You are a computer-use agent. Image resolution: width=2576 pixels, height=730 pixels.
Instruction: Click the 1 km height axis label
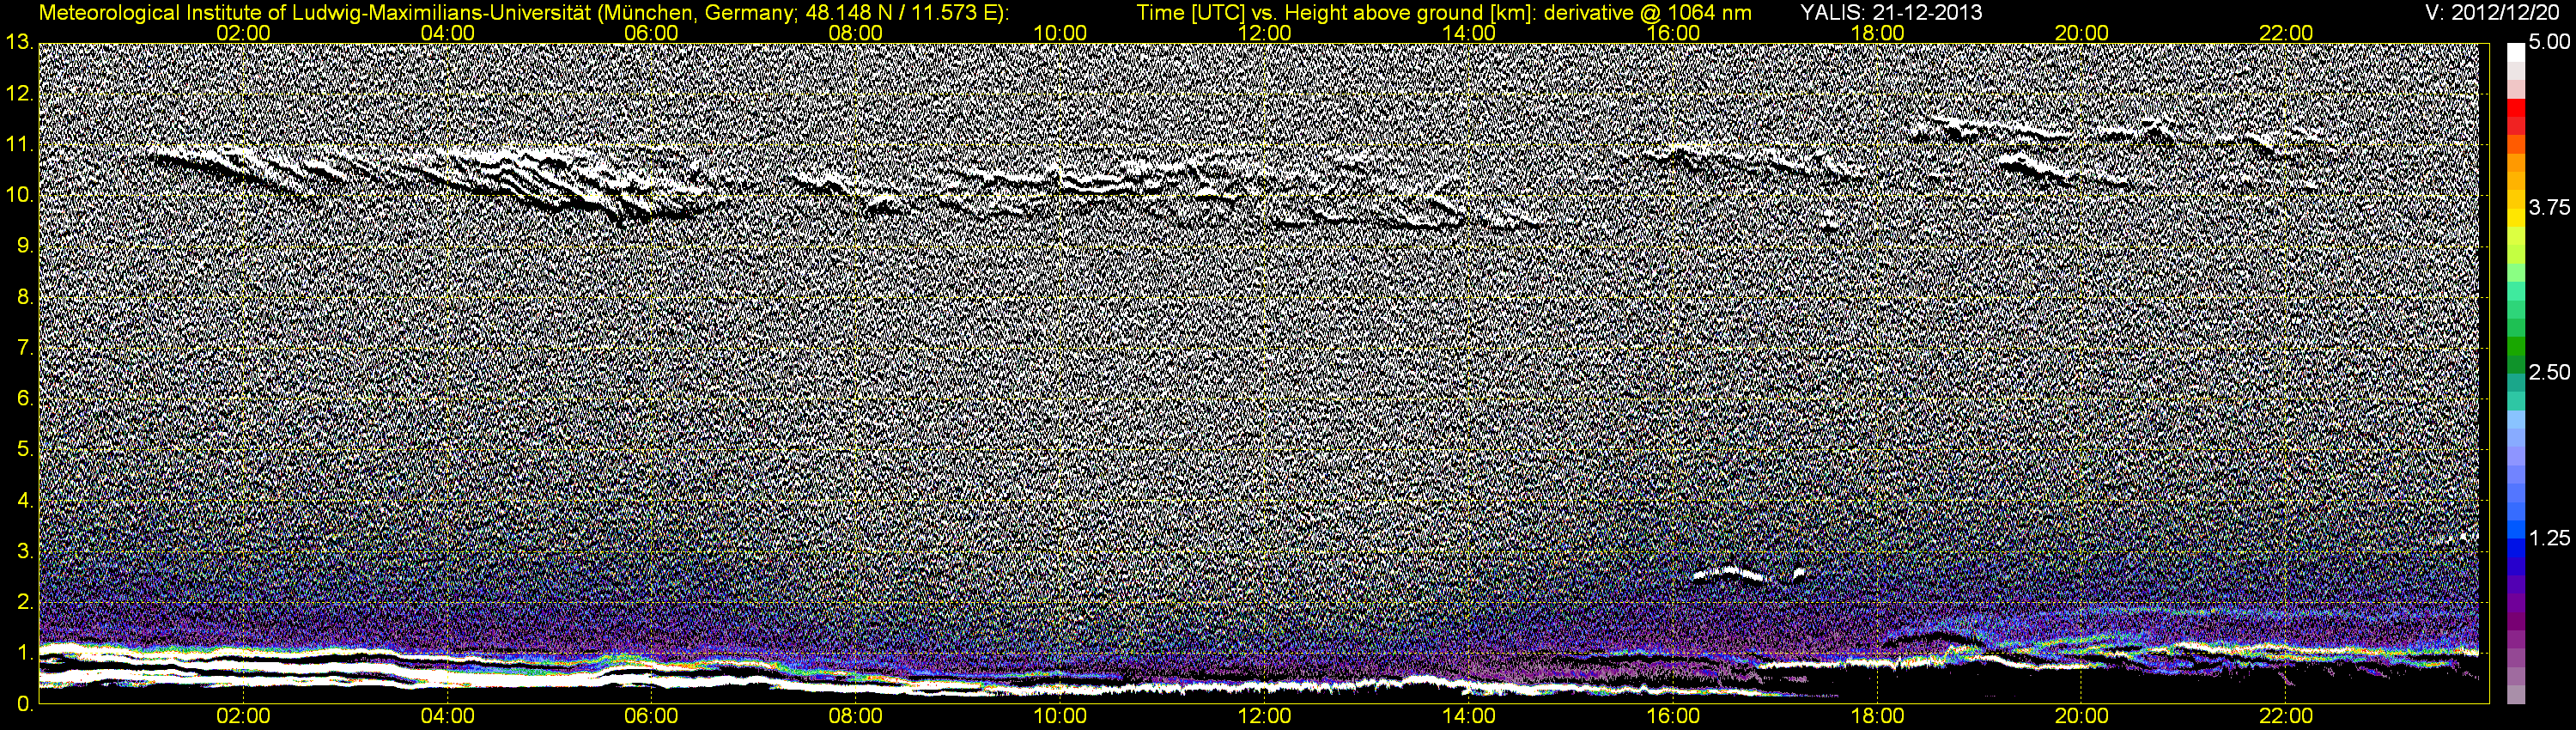tap(25, 653)
